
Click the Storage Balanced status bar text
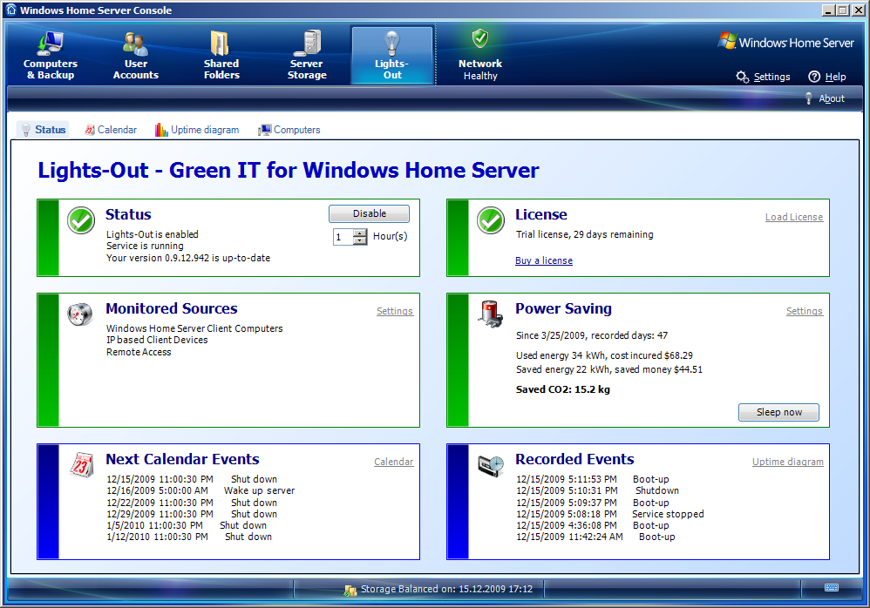[x=446, y=589]
